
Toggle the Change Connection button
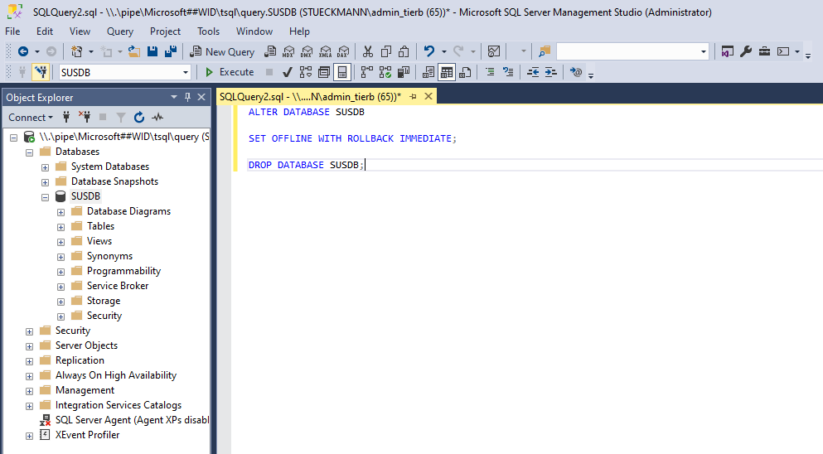(x=41, y=72)
